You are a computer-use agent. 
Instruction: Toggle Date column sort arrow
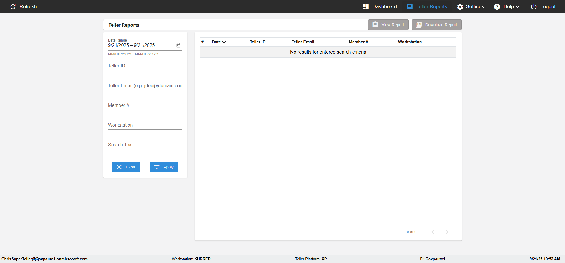pos(224,42)
